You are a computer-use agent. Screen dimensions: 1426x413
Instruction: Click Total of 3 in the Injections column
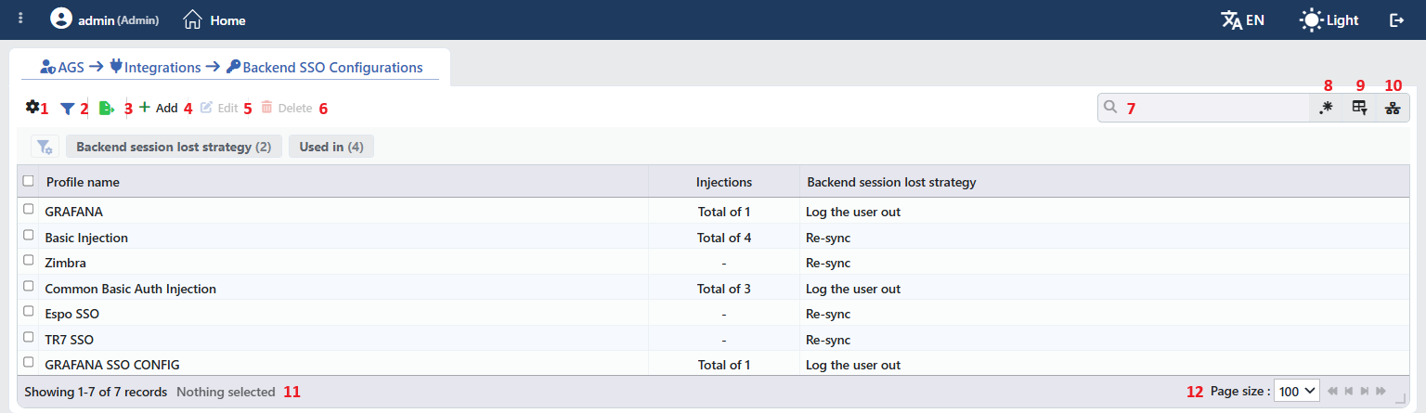coord(724,289)
